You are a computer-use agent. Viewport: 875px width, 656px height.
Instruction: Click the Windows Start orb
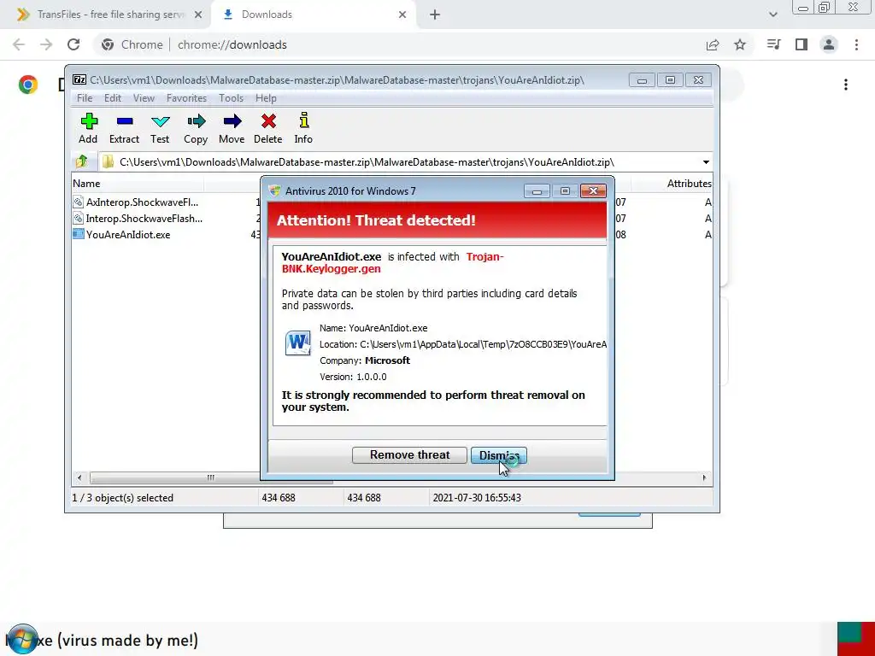pos(22,640)
